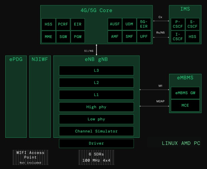Select the S-CSCF block

(x=193, y=24)
